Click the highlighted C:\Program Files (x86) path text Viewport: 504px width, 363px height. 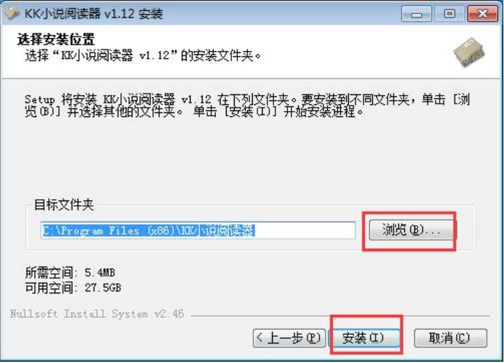click(x=148, y=231)
